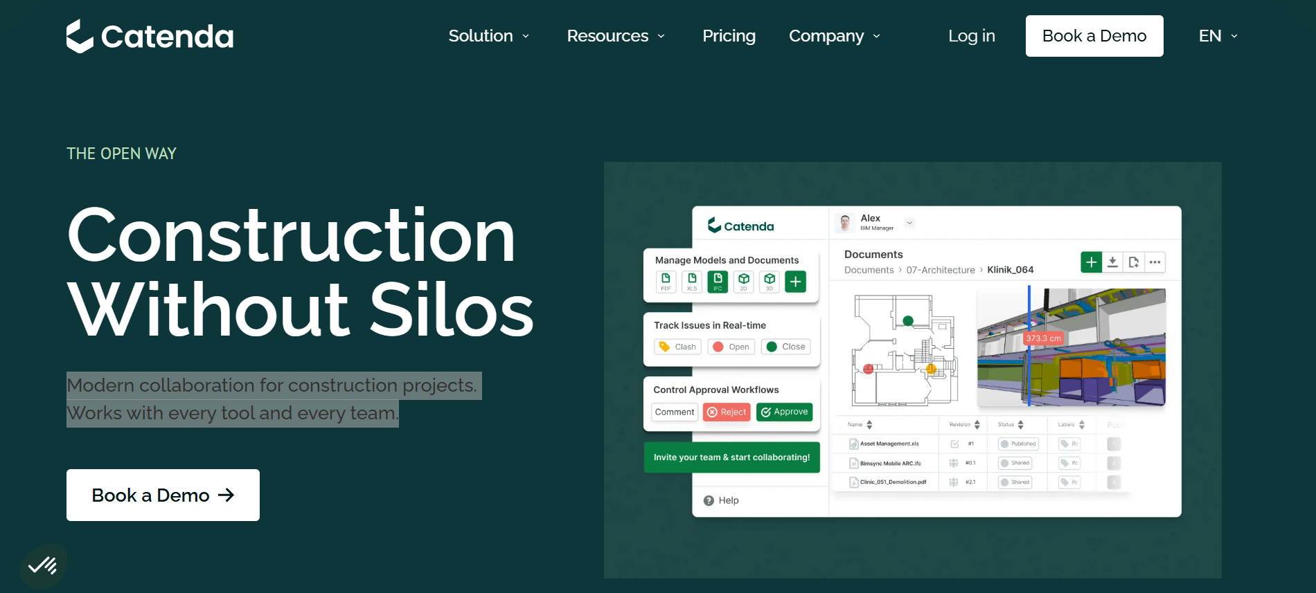
Task: Click the yellow issue marker on floor plan
Action: (931, 369)
